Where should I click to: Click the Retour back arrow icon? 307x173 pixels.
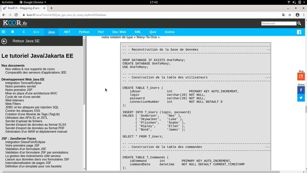[4, 41]
